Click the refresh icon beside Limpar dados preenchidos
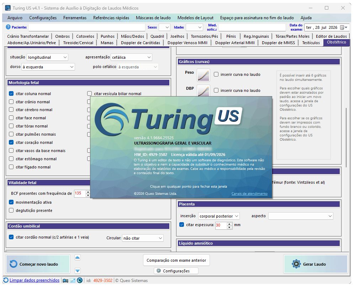The width and height of the screenshot is (354, 287). pyautogui.click(x=6, y=280)
